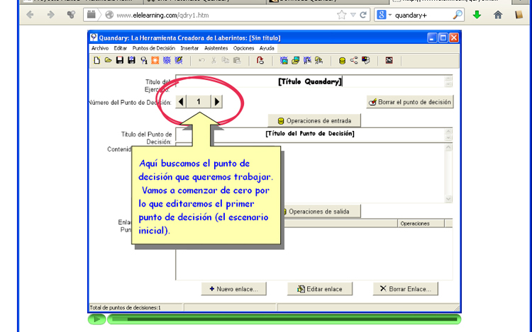Click the Undo arrow icon
The width and height of the screenshot is (532, 332).
click(202, 61)
